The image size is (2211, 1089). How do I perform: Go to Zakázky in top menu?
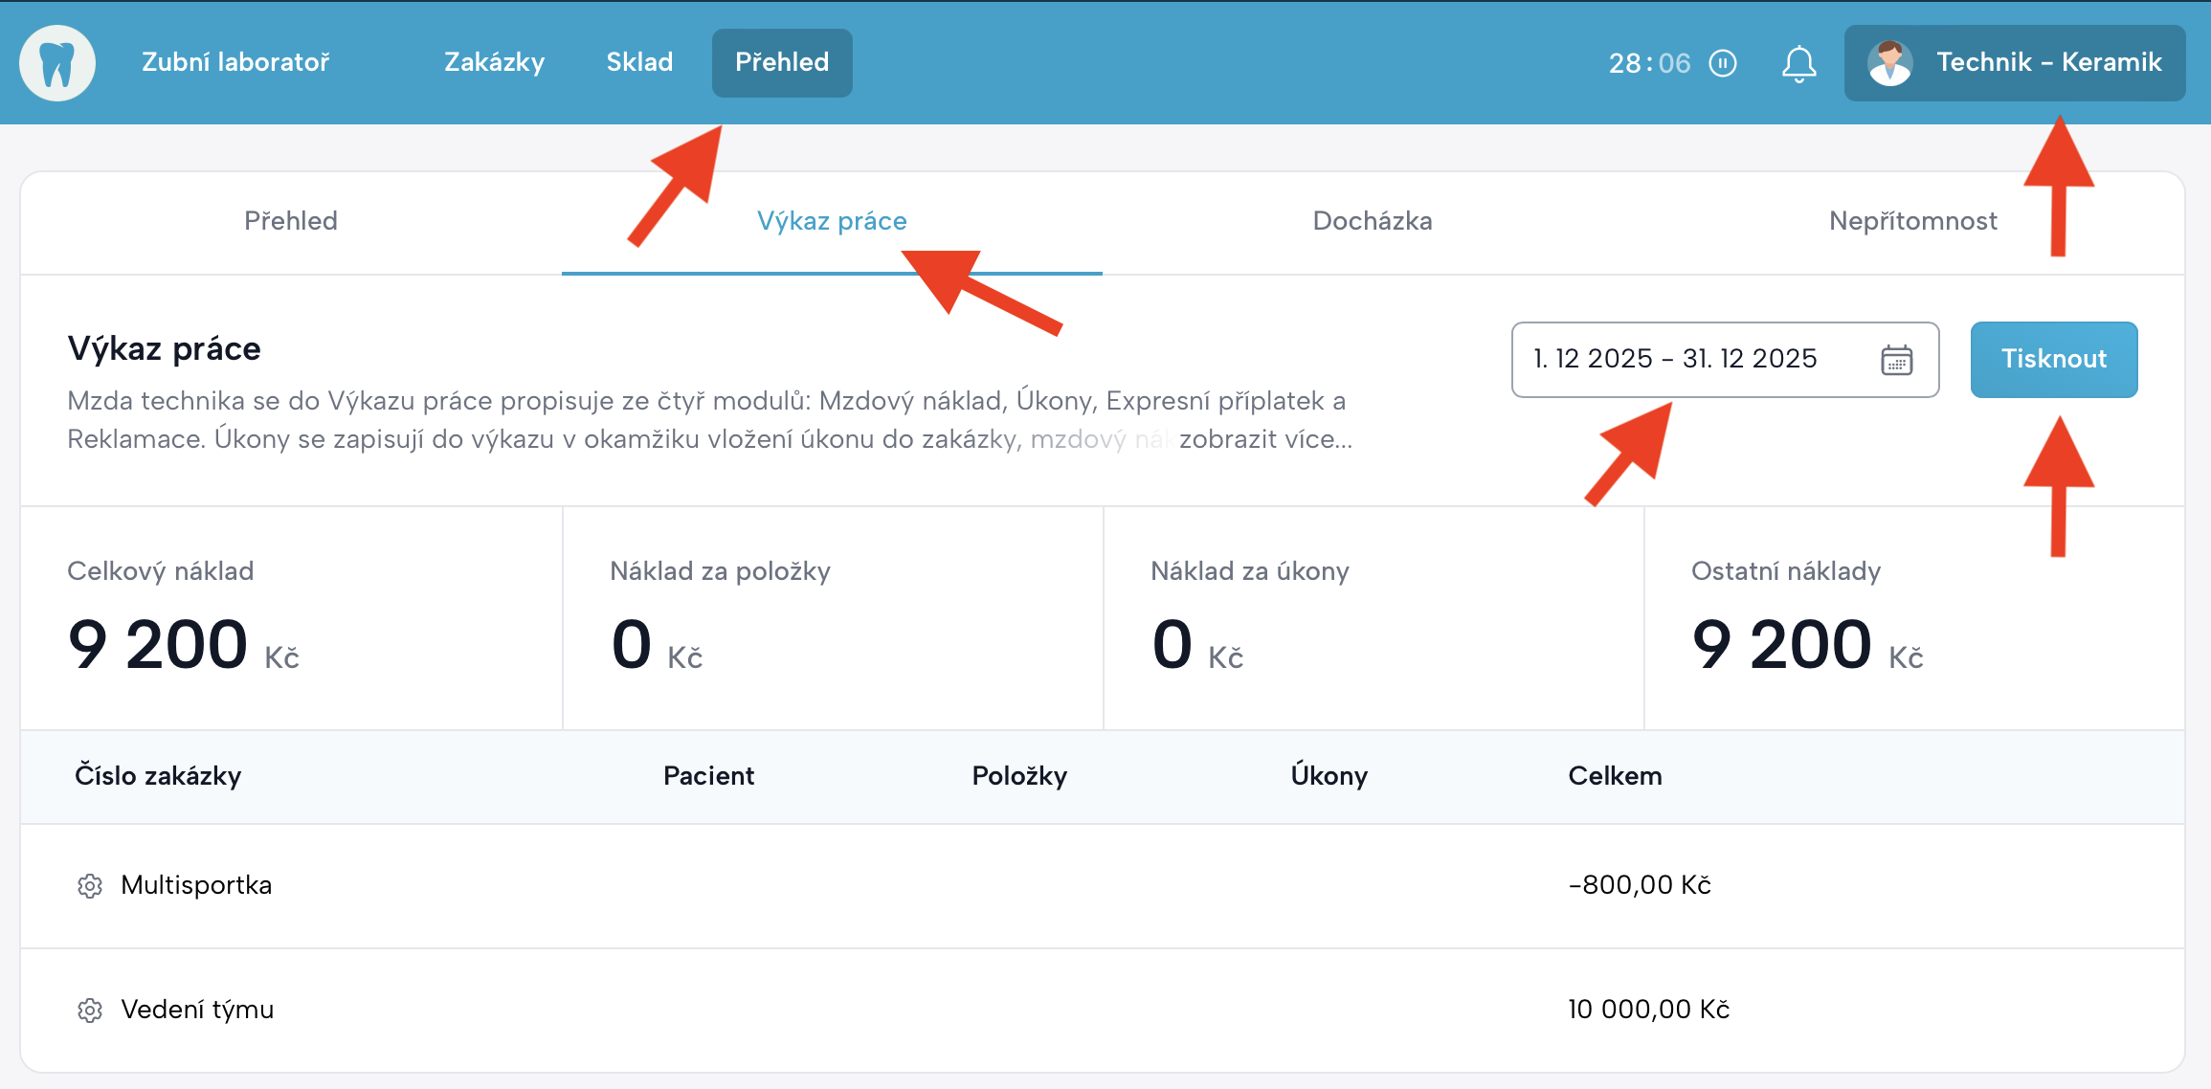coord(494,63)
